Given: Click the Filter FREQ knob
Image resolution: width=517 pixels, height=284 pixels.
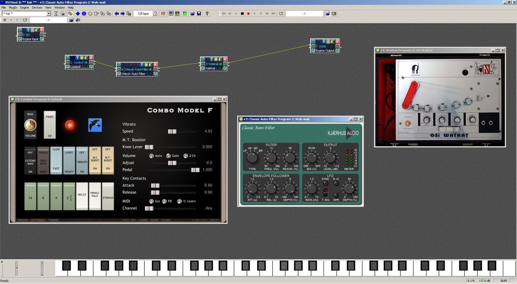Looking at the screenshot, I should pyautogui.click(x=271, y=158).
